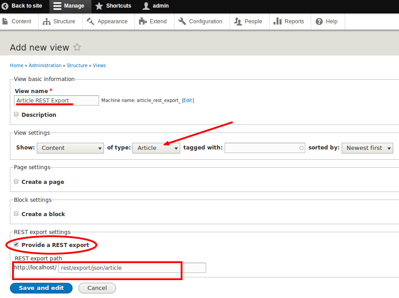Open the Configuration menu item
Image resolution: width=399 pixels, height=298 pixels.
[206, 21]
